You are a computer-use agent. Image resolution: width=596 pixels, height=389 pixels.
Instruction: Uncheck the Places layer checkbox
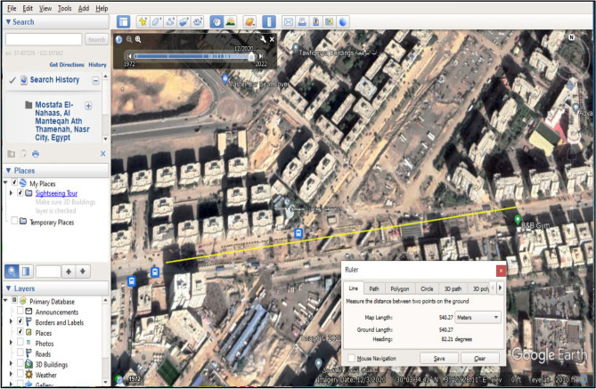[21, 332]
